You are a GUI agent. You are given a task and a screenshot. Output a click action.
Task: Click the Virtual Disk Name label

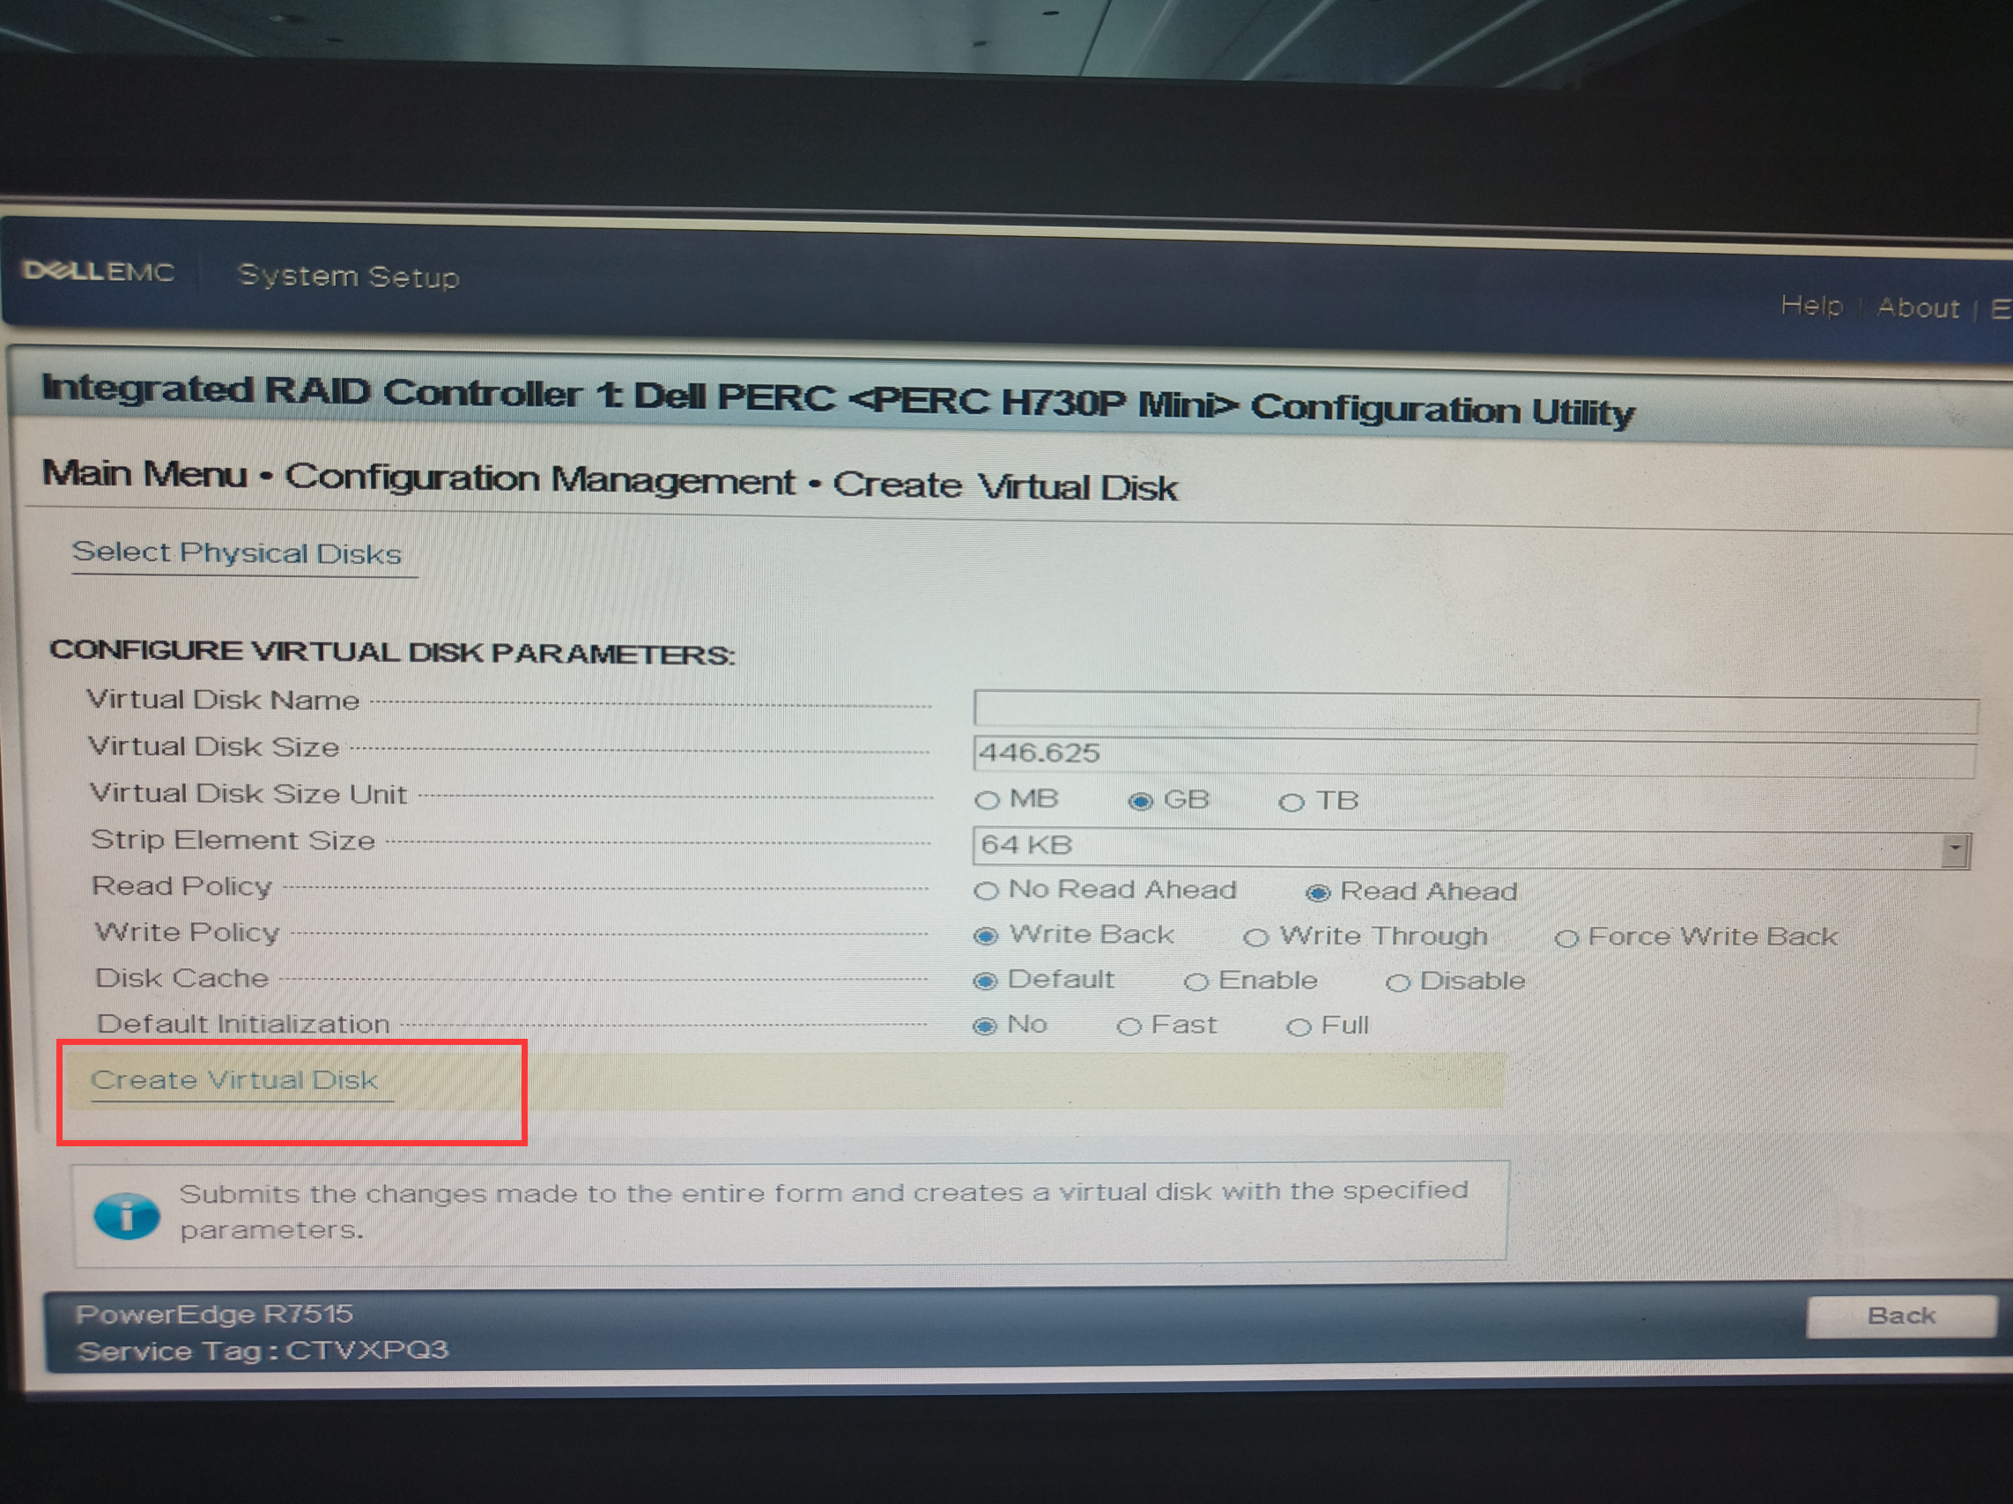[223, 700]
